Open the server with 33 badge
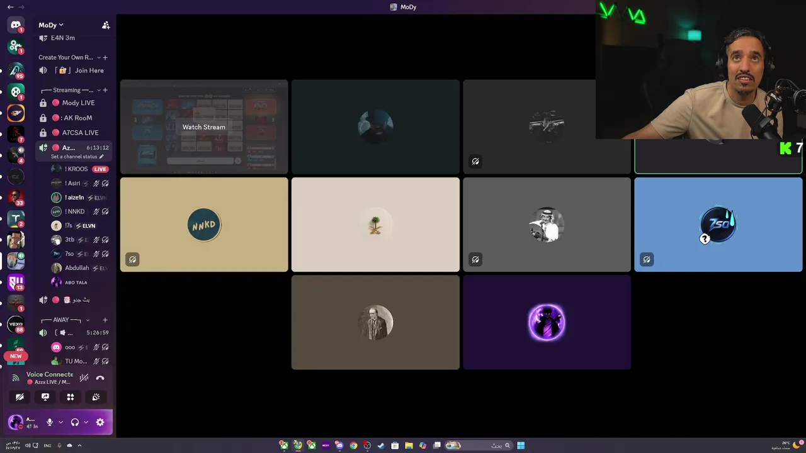This screenshot has height=453, width=806. pyautogui.click(x=16, y=198)
